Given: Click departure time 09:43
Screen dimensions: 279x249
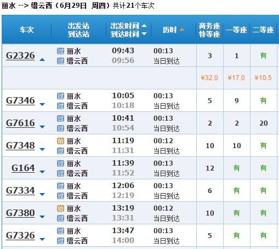Looking at the screenshot, I should pos(123,50).
